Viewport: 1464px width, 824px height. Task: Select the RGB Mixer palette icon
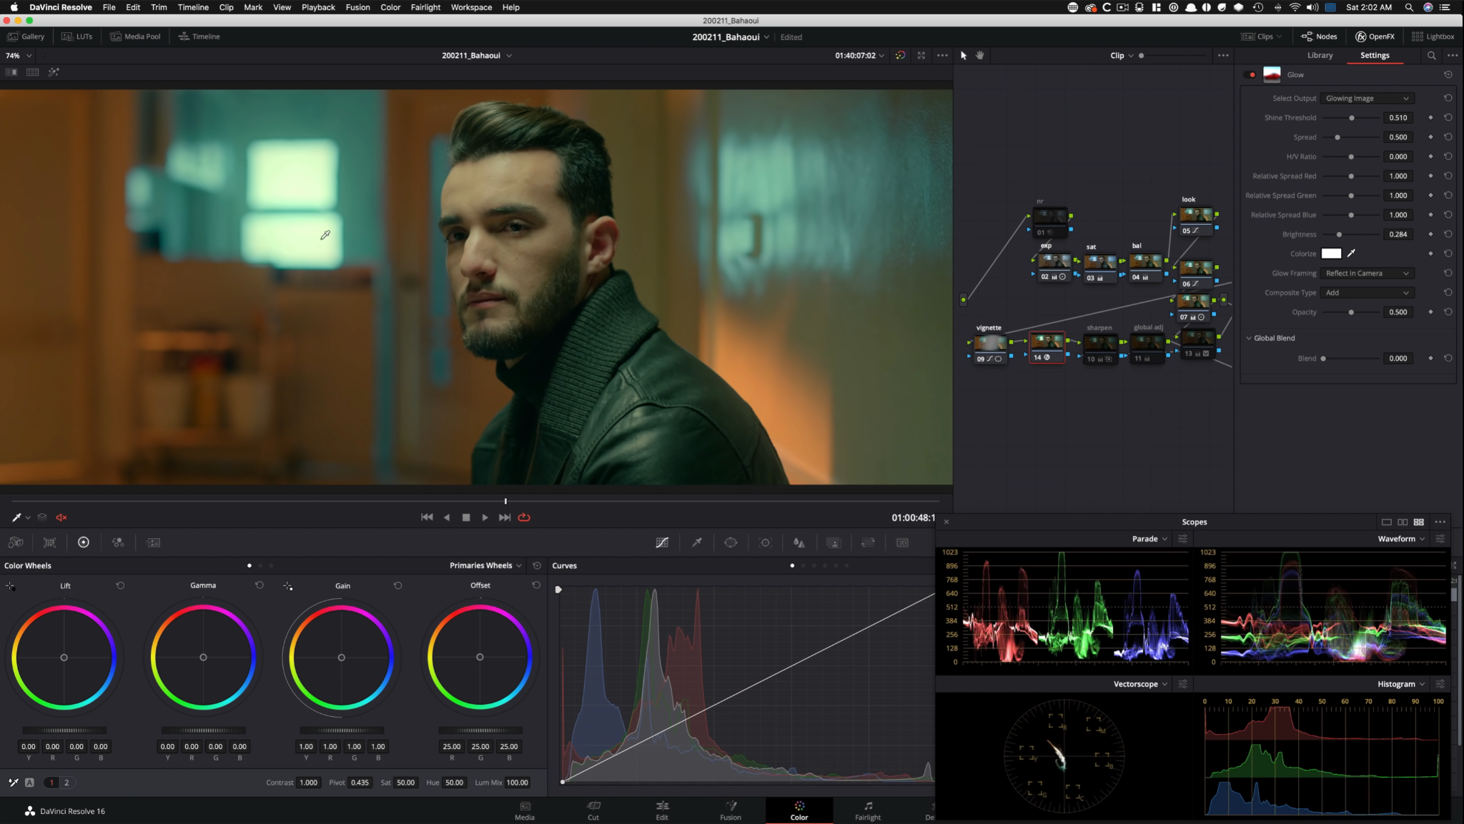tap(119, 542)
